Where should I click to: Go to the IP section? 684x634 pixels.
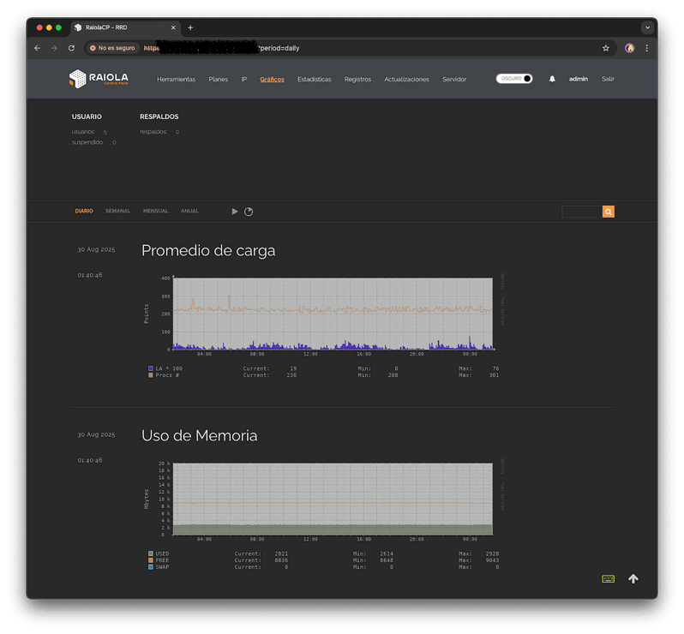[x=243, y=80]
